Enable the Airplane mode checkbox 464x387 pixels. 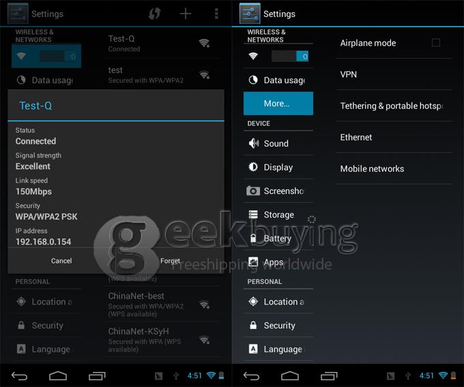click(x=436, y=42)
